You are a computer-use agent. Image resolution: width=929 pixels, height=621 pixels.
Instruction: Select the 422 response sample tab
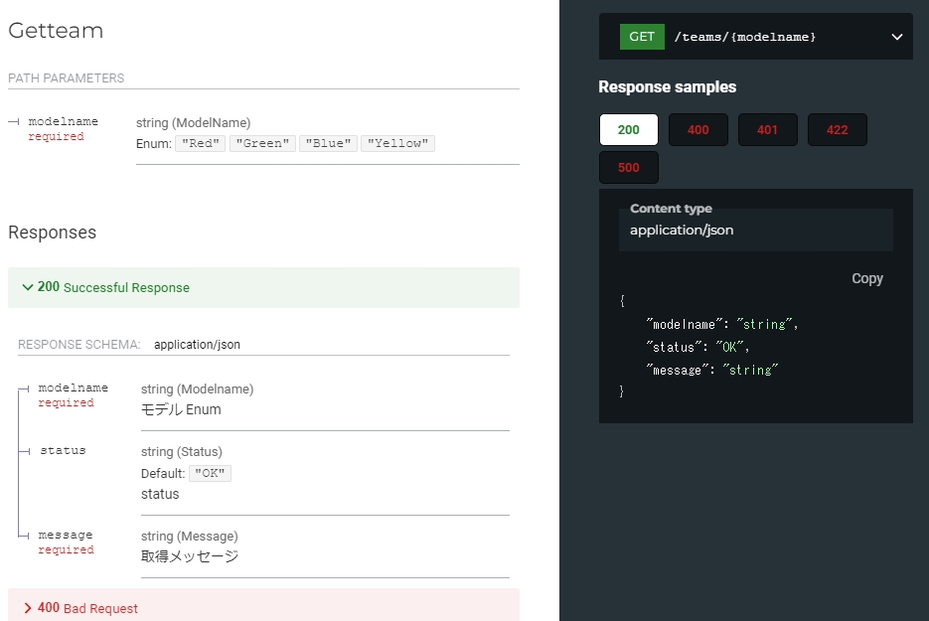837,129
